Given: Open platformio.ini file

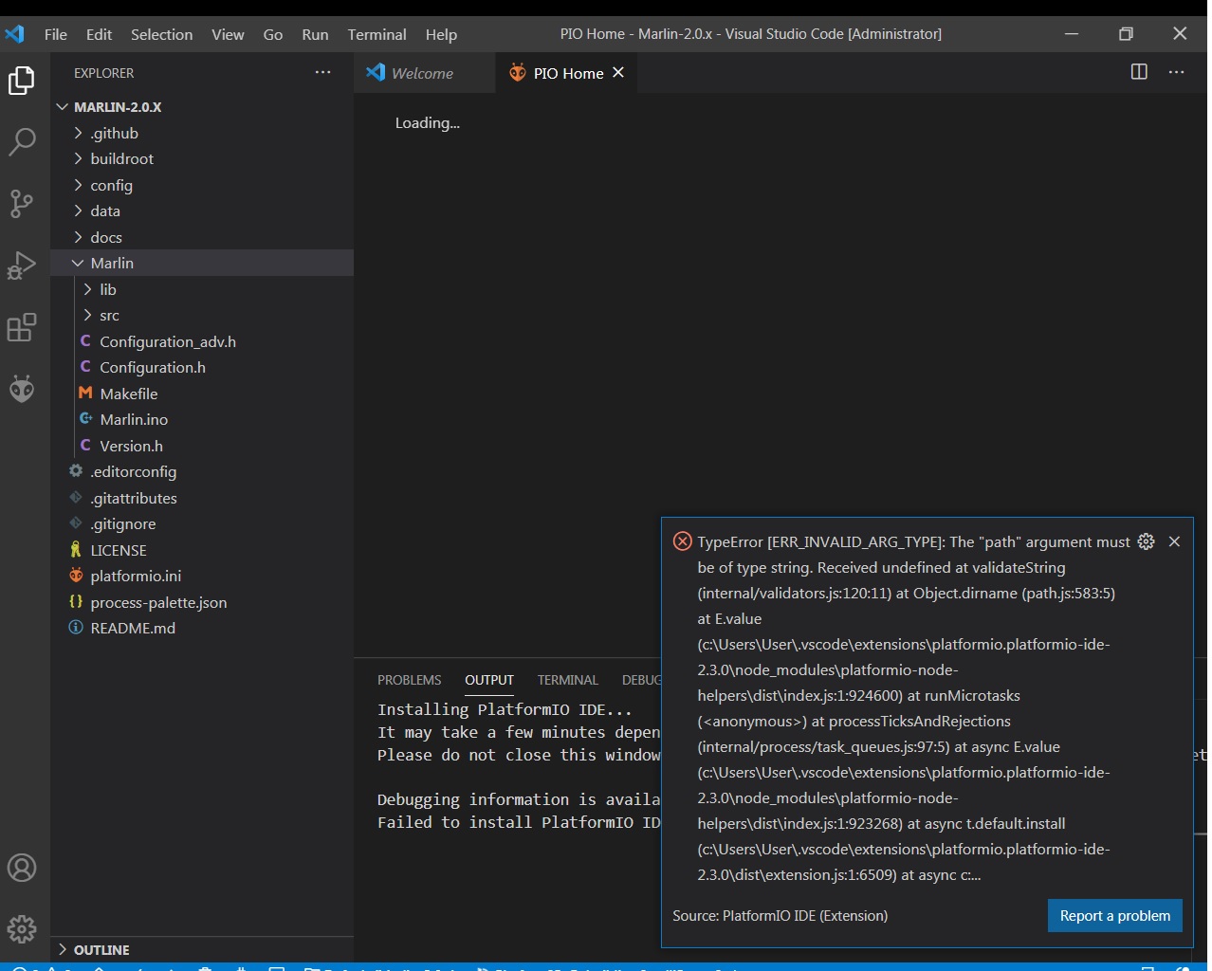Looking at the screenshot, I should pos(202,577).
